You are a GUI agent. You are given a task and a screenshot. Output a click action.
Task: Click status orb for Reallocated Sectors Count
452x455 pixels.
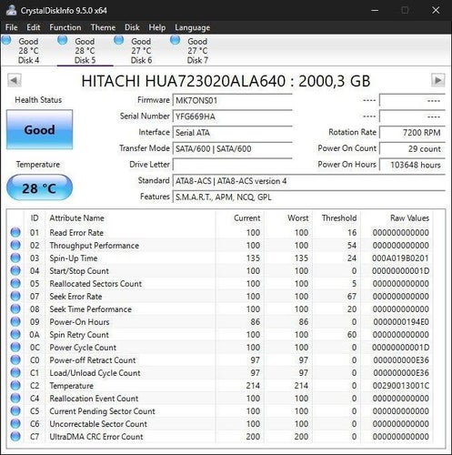tap(15, 283)
